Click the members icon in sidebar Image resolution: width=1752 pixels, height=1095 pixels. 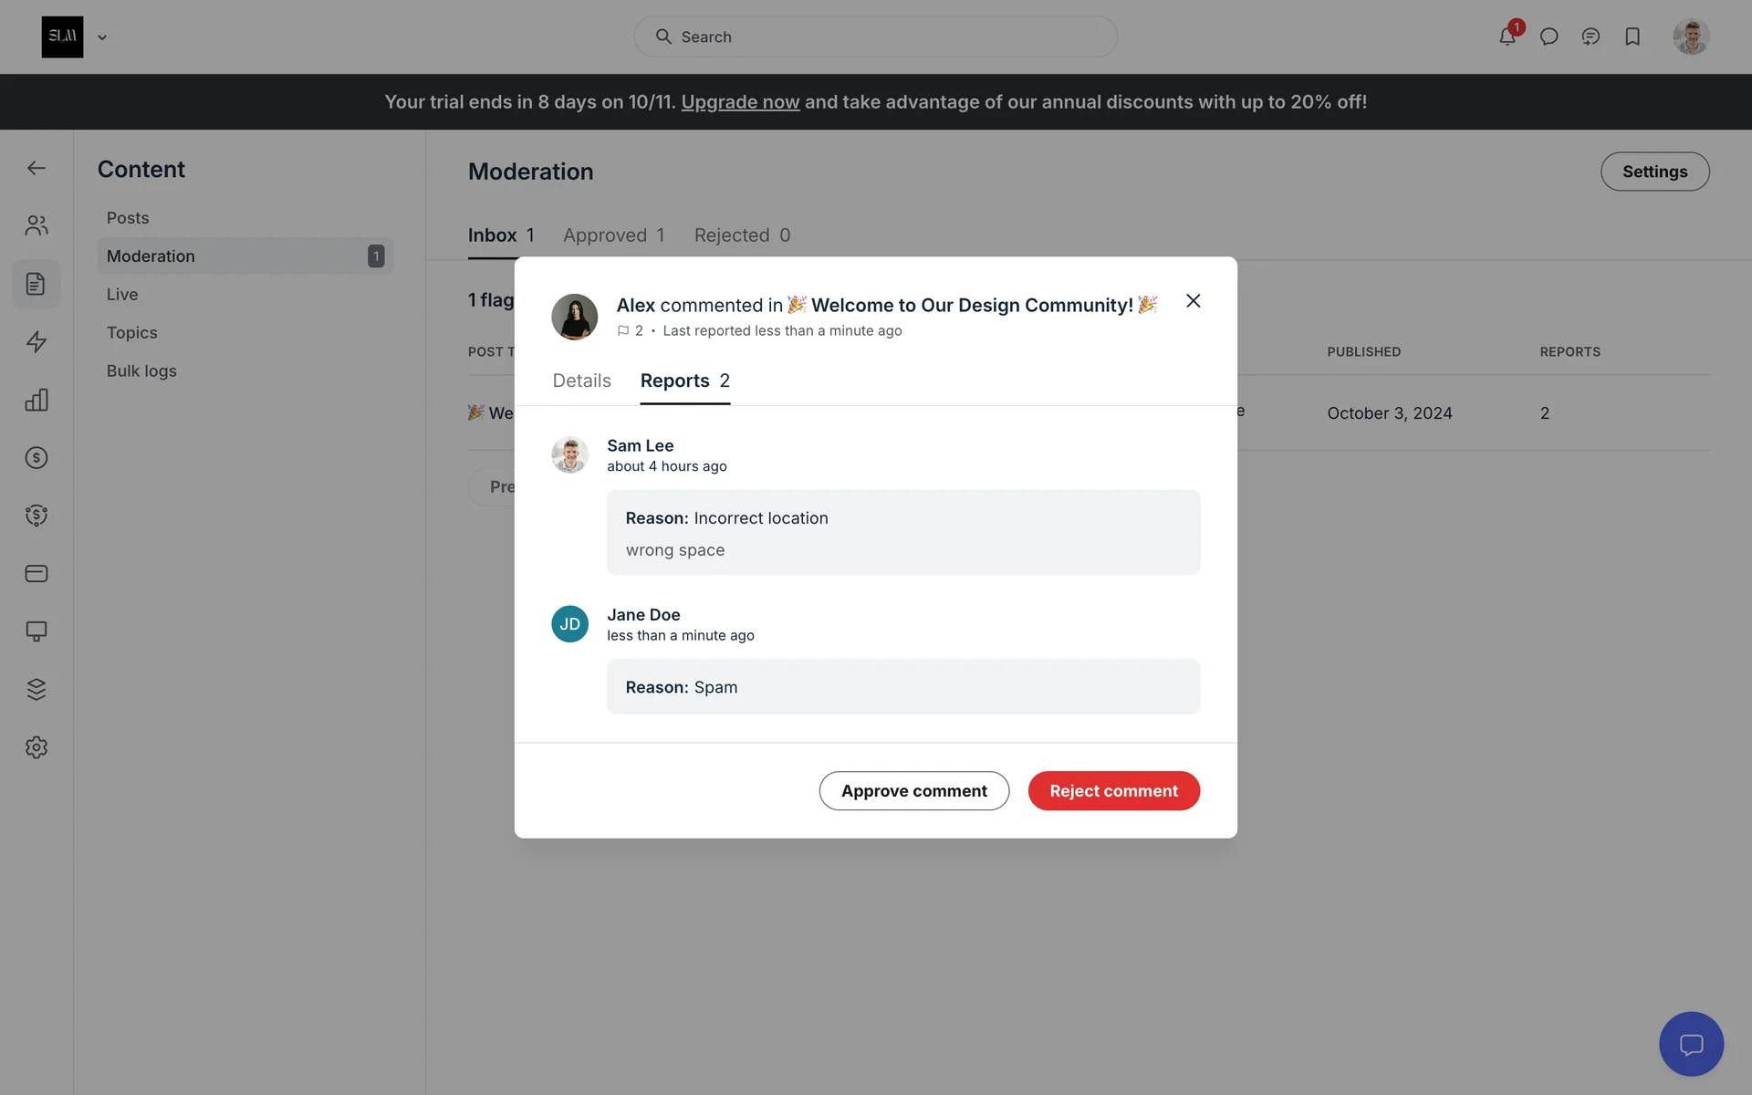coord(36,225)
